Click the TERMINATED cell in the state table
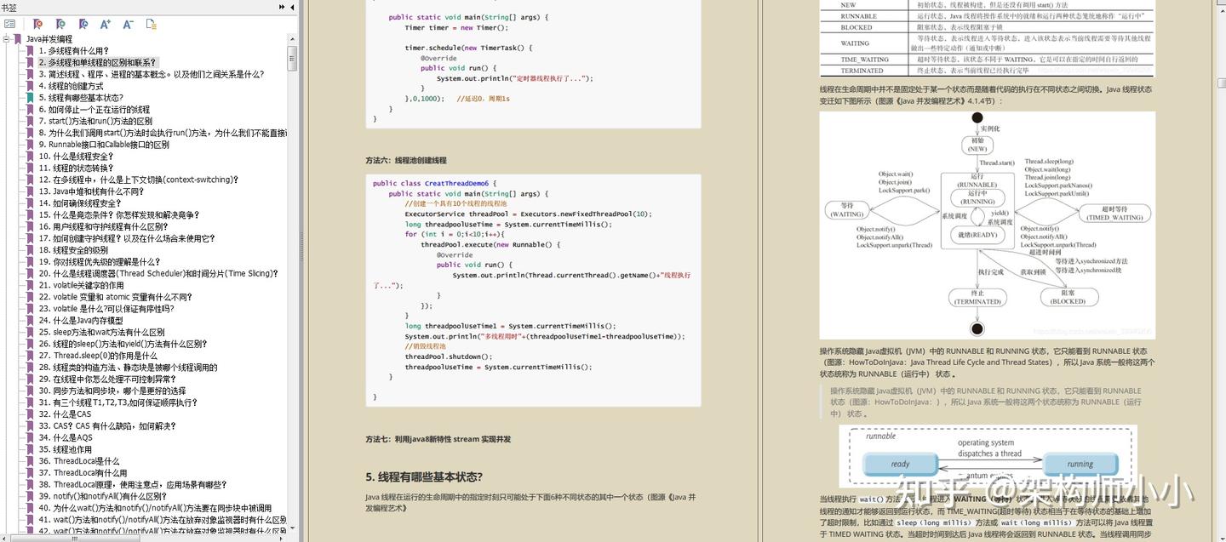 point(866,71)
